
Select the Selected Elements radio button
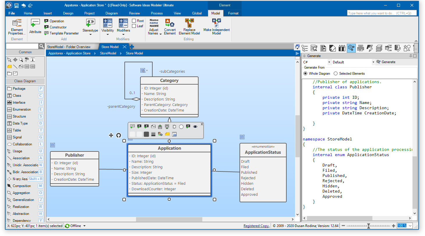pos(336,74)
